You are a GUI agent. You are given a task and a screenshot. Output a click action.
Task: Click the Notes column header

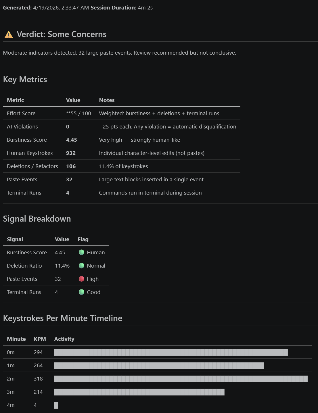point(107,100)
